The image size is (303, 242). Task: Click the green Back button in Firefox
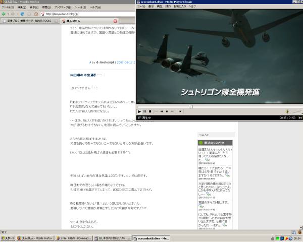pos(4,14)
